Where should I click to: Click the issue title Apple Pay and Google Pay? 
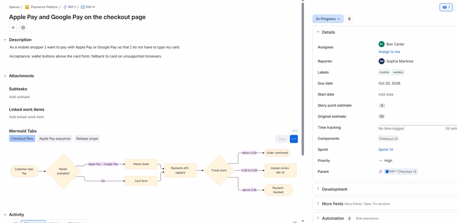[77, 17]
